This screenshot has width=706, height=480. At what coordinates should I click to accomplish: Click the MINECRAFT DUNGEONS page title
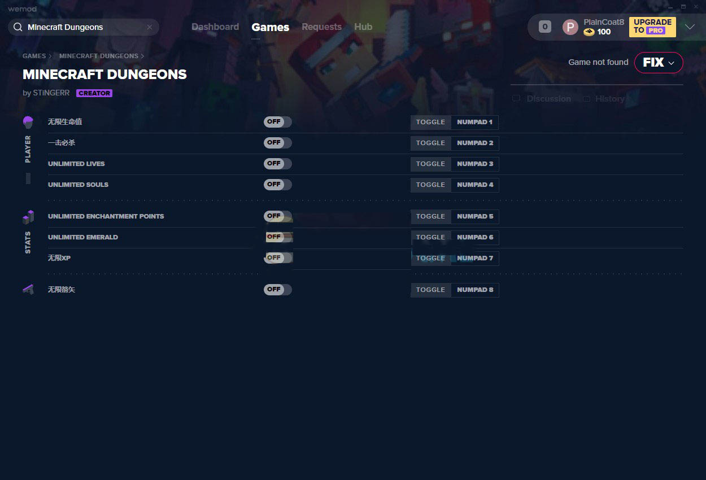(104, 75)
